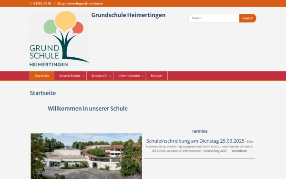Select the Startseite page heading

(x=43, y=93)
